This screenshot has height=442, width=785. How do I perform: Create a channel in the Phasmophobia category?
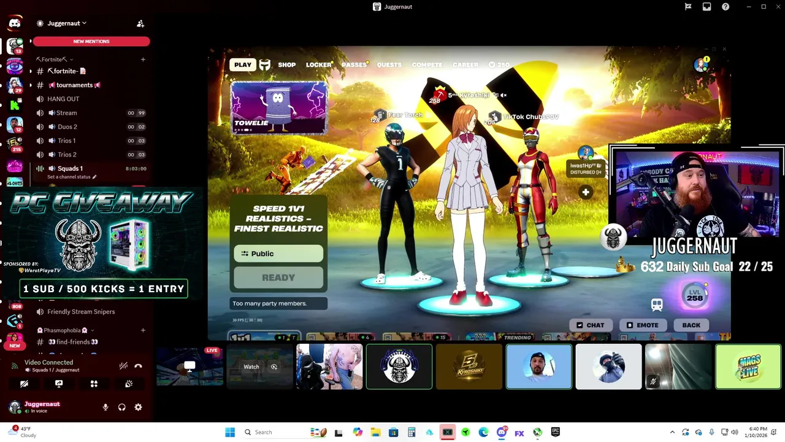(x=143, y=330)
